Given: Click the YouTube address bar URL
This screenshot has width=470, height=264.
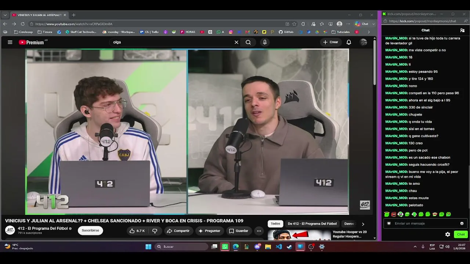Looking at the screenshot, I should tap(74, 24).
